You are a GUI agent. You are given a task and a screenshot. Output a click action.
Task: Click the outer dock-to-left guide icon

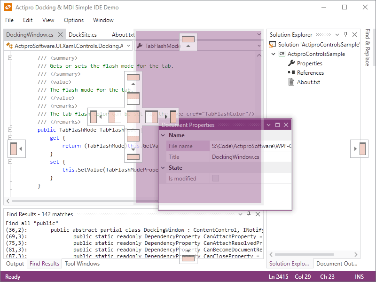(16, 149)
